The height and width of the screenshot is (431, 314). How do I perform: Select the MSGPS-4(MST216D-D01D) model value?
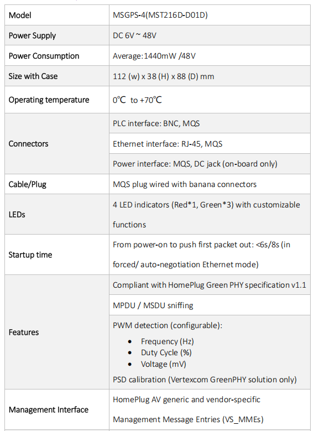point(160,15)
